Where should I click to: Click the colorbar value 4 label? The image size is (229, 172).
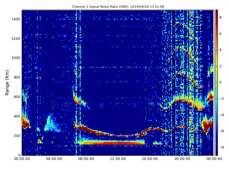tap(220, 50)
